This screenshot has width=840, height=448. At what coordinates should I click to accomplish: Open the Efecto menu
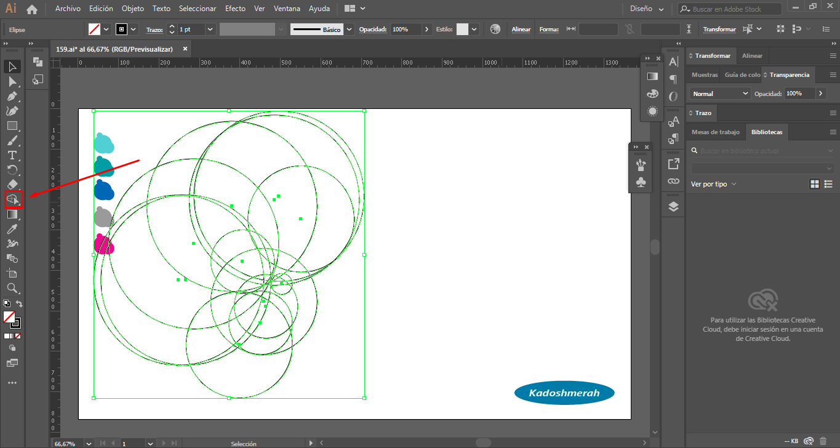(235, 9)
